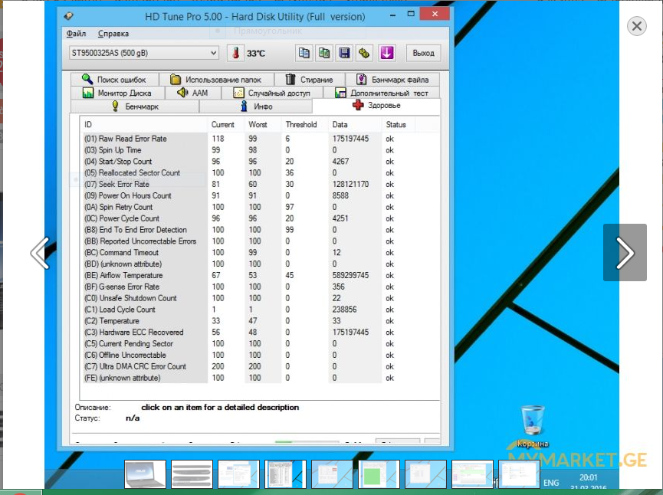The height and width of the screenshot is (495, 663).
Task: Open the ST9500325AS drive dropdown
Action: point(144,53)
